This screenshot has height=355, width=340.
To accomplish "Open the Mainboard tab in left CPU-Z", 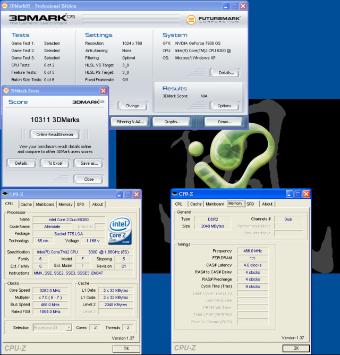I will (45, 204).
